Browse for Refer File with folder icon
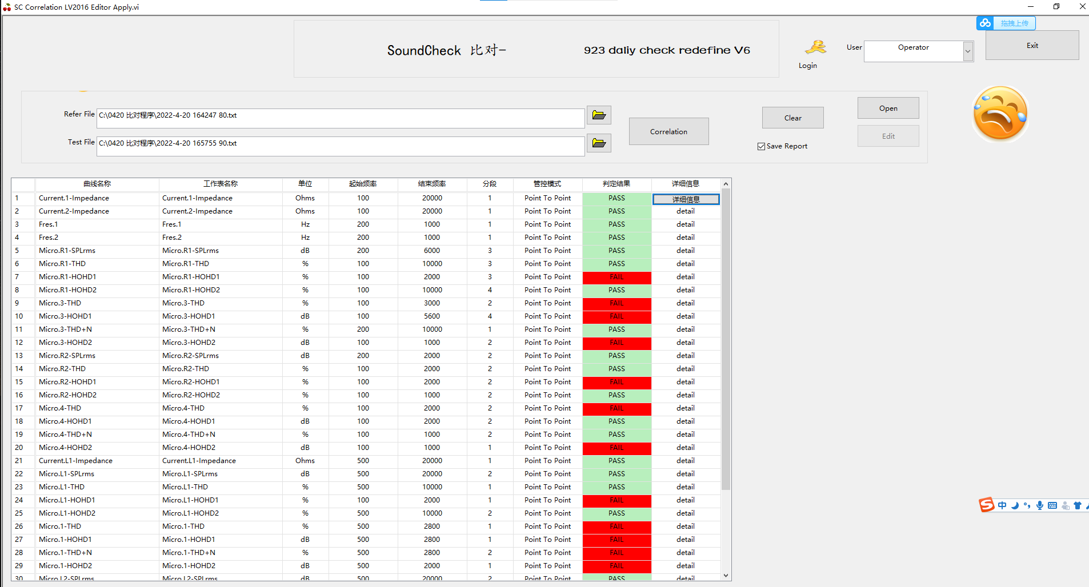1089x587 pixels. [599, 115]
